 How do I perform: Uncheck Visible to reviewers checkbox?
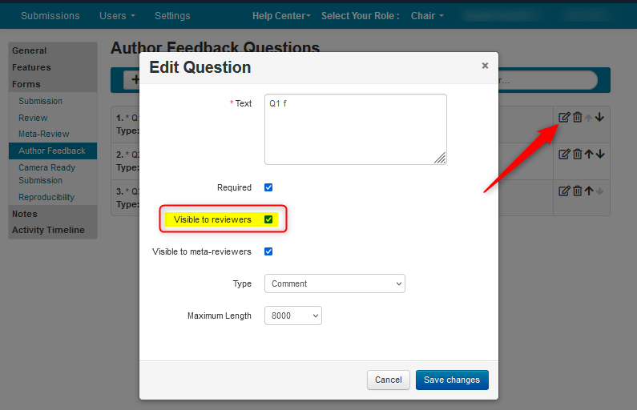tap(268, 219)
